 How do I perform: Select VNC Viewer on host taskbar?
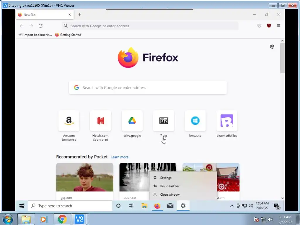(x=79, y=219)
